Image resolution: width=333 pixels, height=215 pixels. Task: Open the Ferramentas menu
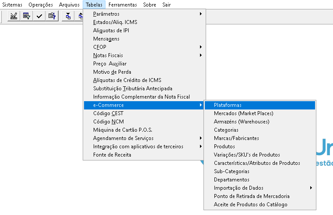coord(123,5)
